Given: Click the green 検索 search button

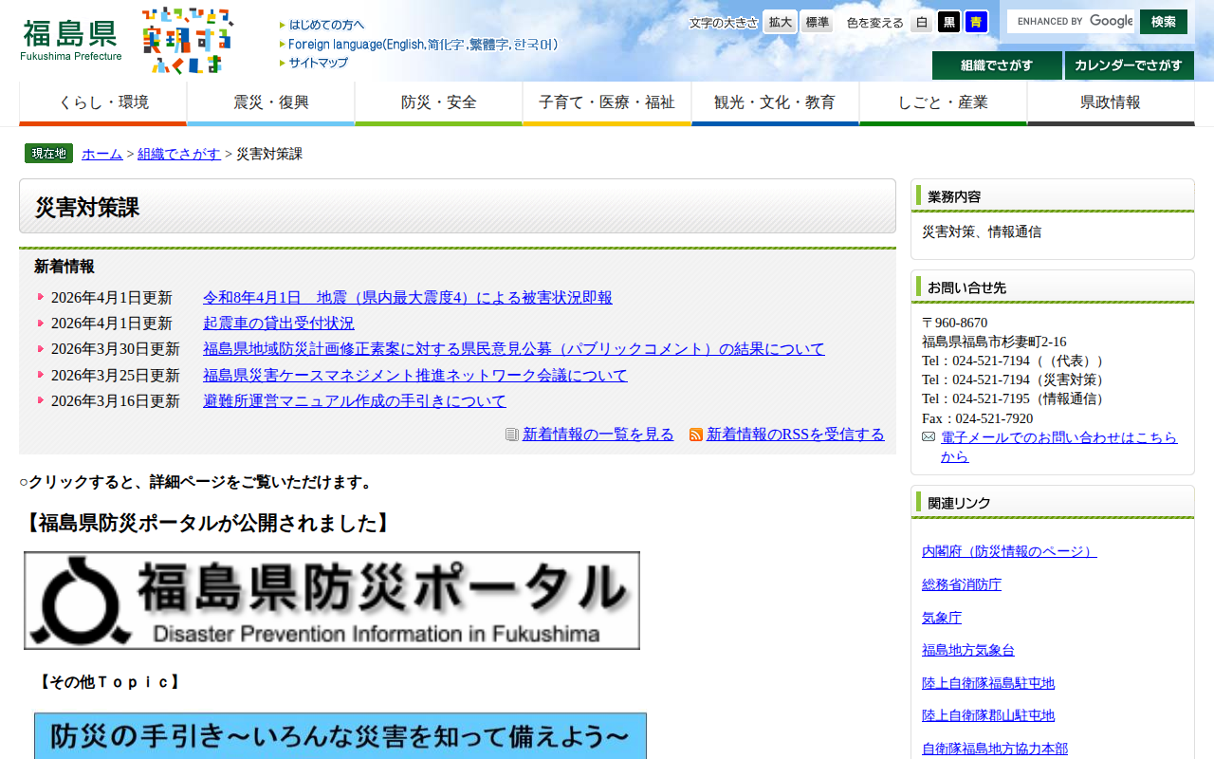Looking at the screenshot, I should tap(1163, 21).
